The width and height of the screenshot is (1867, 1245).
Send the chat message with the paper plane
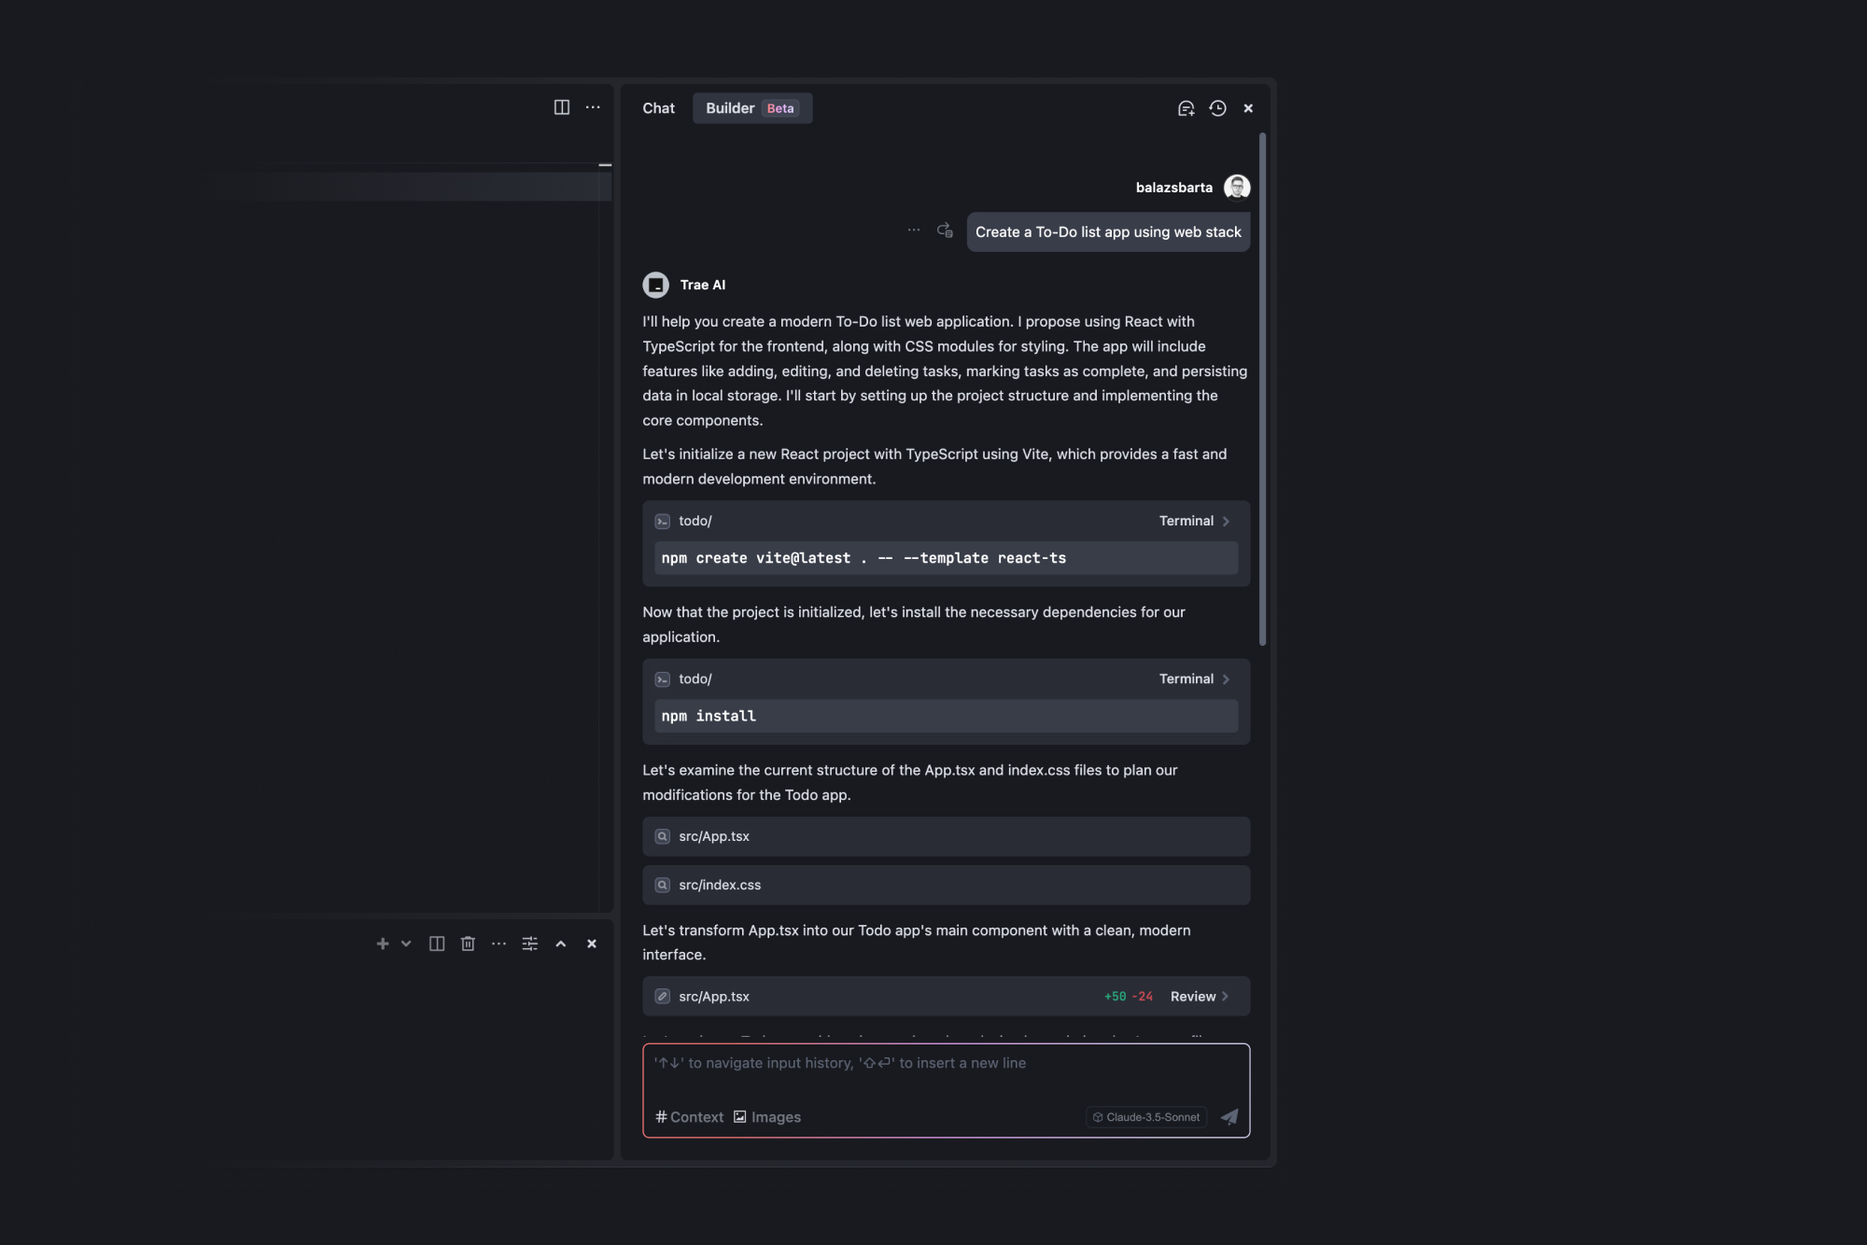coord(1229,1116)
